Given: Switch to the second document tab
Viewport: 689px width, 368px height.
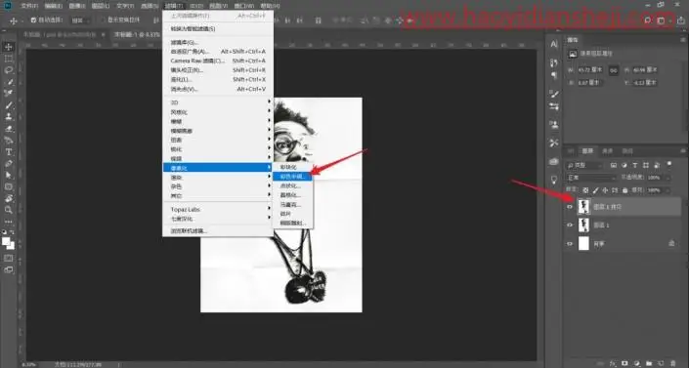Looking at the screenshot, I should point(137,34).
